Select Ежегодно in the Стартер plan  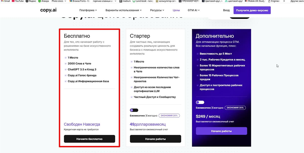[x=152, y=116]
